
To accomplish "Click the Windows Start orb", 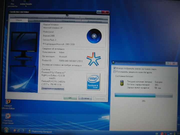I will coord(6,130).
